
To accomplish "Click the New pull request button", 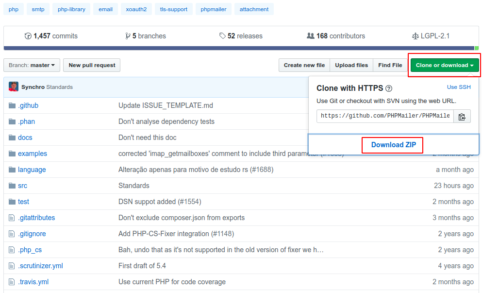I will pos(92,65).
